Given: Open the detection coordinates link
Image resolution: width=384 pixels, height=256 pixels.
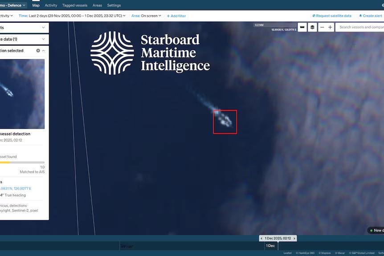Looking at the screenshot, I should coord(16,188).
